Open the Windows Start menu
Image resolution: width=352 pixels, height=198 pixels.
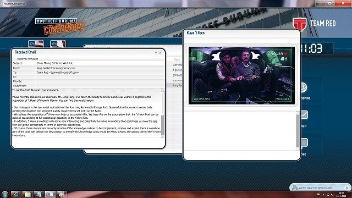4,194
